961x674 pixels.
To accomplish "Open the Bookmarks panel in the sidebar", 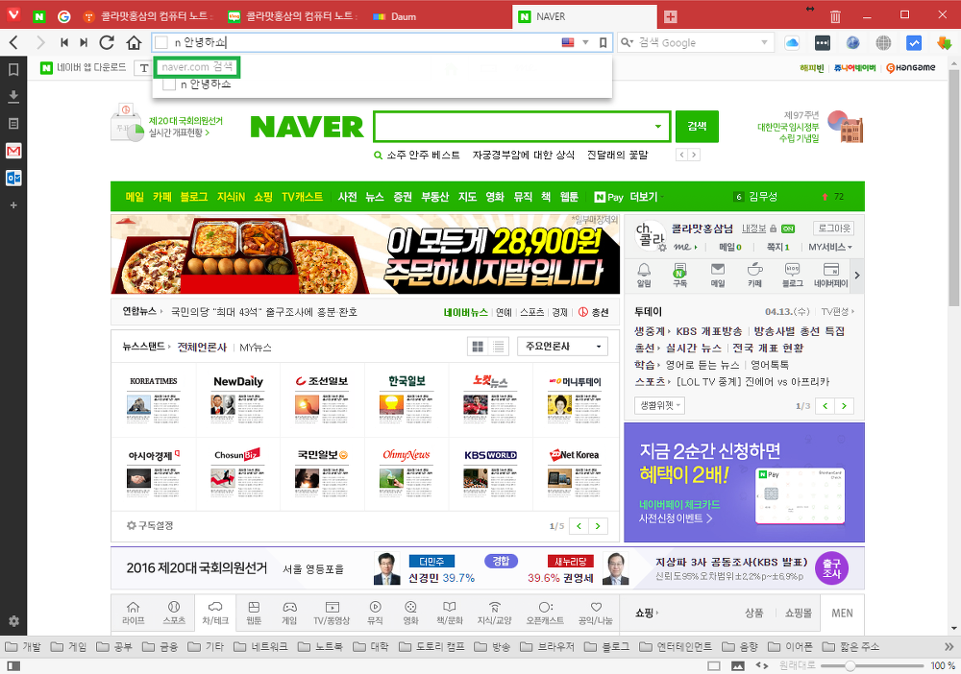I will pos(13,70).
